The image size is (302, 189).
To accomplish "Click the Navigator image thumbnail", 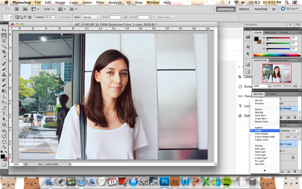I will [277, 73].
